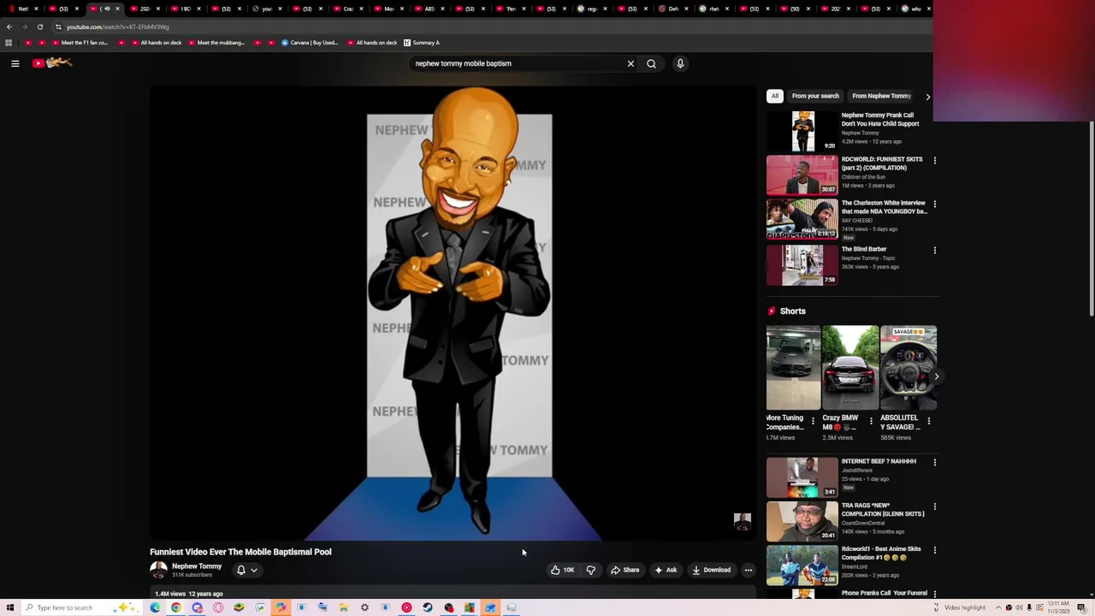Open options menu for The Blind Barber
The image size is (1095, 616).
click(934, 250)
